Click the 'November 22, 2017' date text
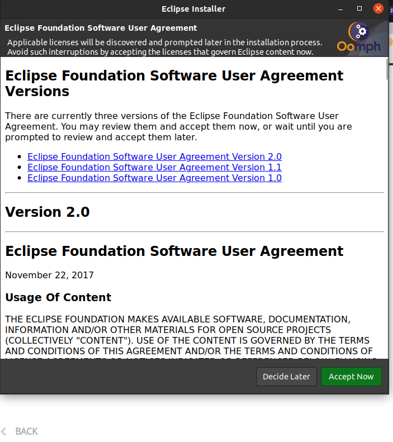Viewport: 393px width, 442px height. (x=49, y=275)
